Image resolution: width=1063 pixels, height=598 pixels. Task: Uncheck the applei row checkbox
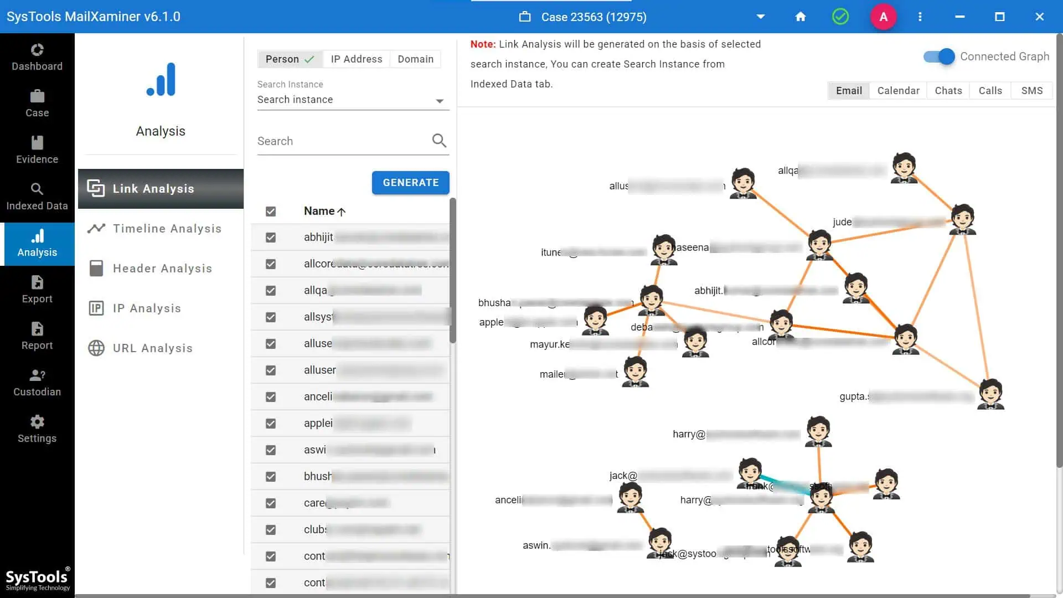coord(271,424)
